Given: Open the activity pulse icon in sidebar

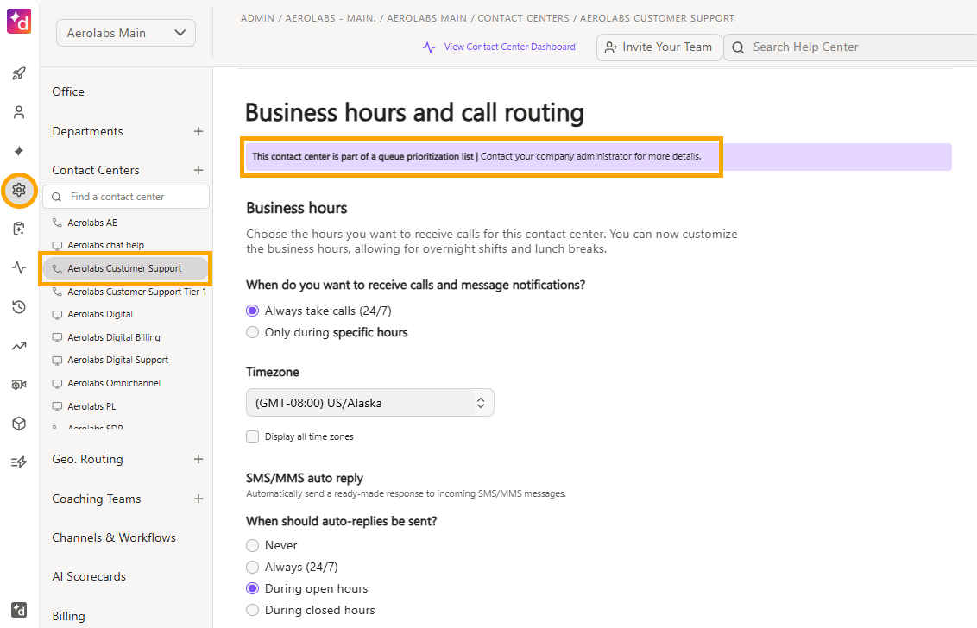Looking at the screenshot, I should point(19,268).
